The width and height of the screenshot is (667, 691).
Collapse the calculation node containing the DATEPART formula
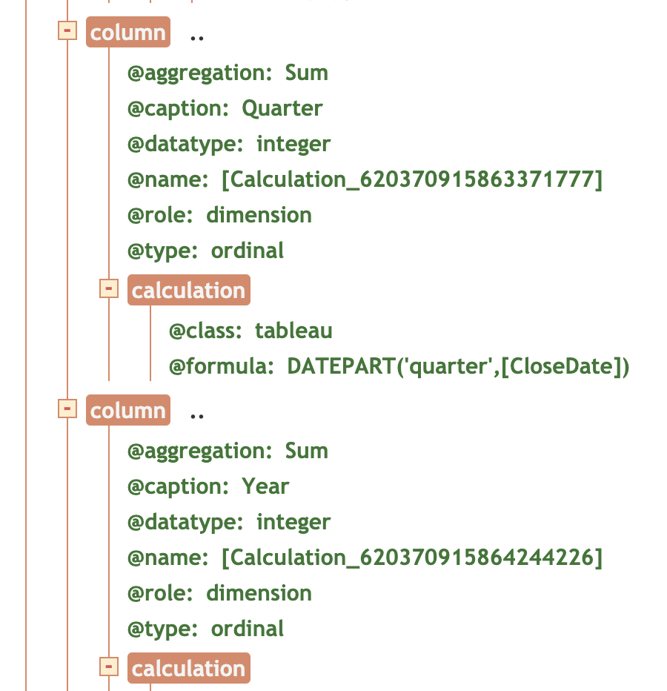(109, 288)
